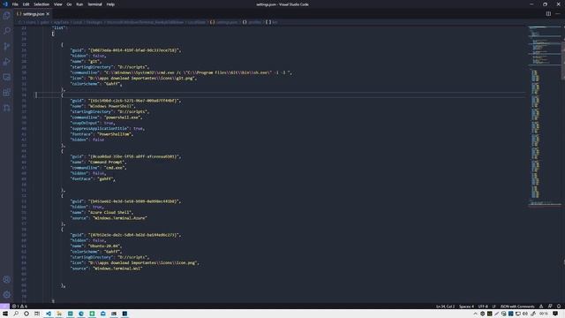
Task: Open Windows taskbar search
Action: click(x=16, y=314)
